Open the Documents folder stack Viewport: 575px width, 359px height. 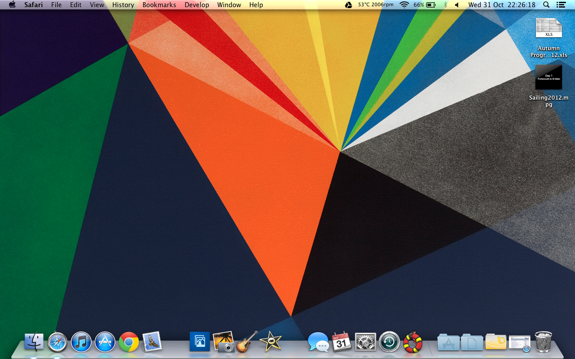(x=472, y=342)
